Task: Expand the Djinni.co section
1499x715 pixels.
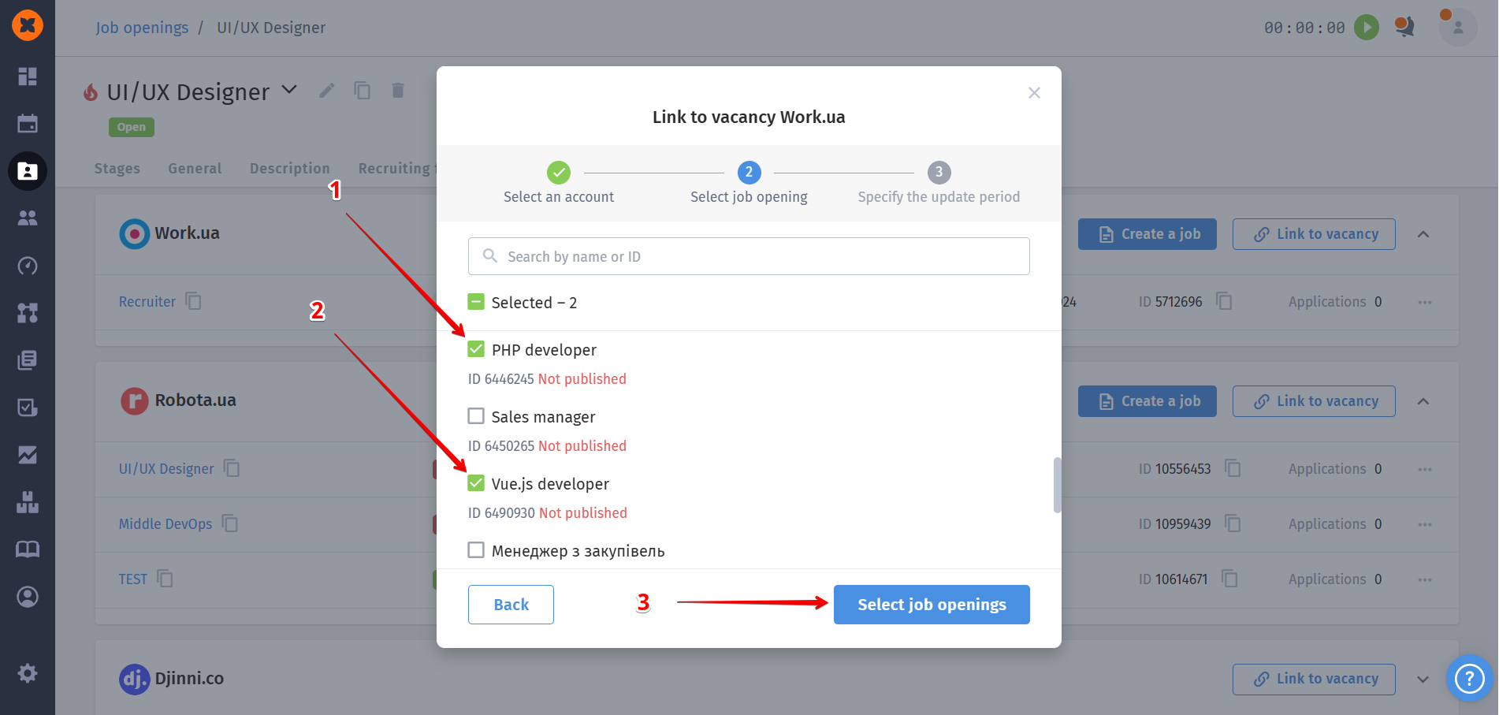Action: pyautogui.click(x=1423, y=679)
